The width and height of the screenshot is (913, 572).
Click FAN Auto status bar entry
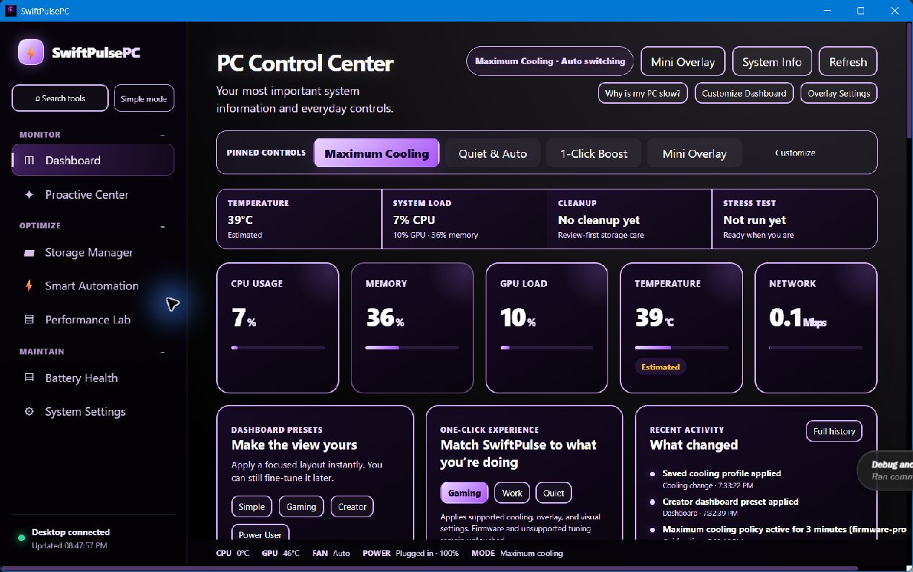pyautogui.click(x=331, y=553)
